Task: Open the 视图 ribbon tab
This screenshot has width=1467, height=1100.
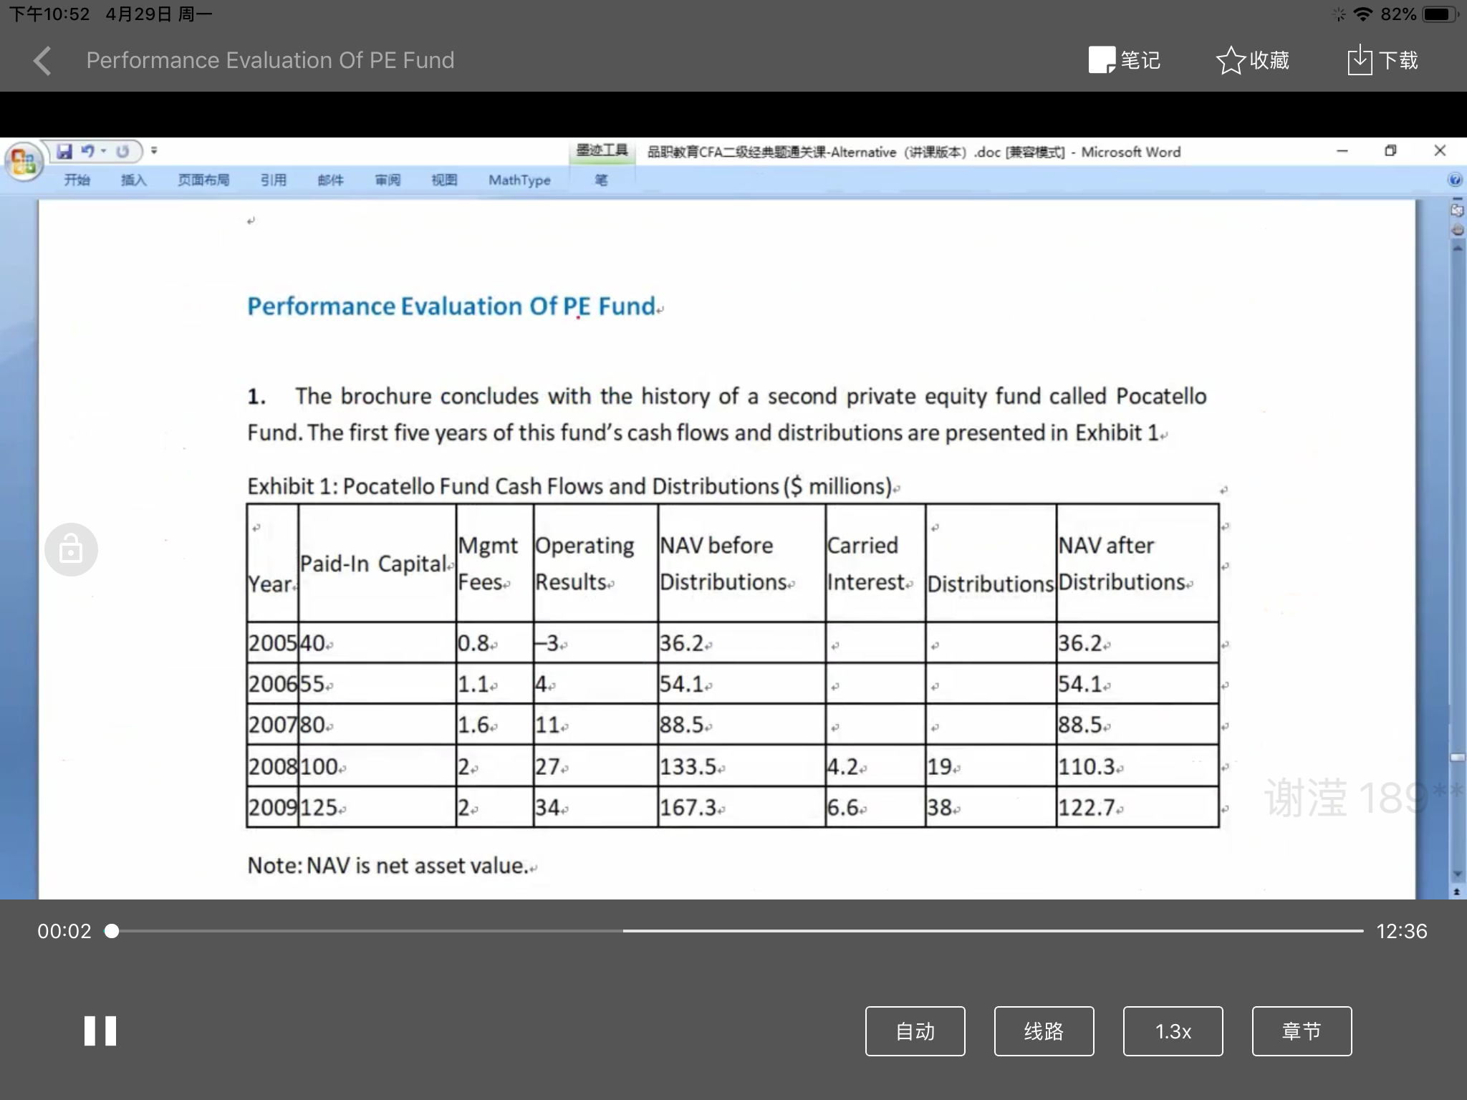Action: [444, 180]
